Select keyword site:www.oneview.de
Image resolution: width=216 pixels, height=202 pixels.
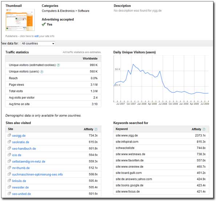pyautogui.click(x=130, y=166)
